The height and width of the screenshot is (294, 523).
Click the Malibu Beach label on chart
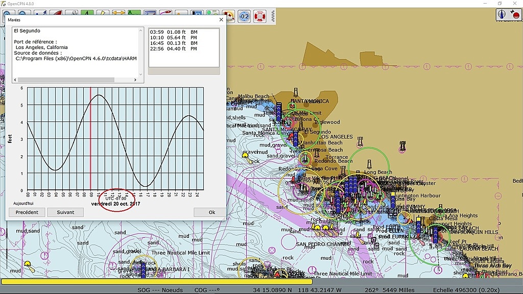tap(253, 96)
